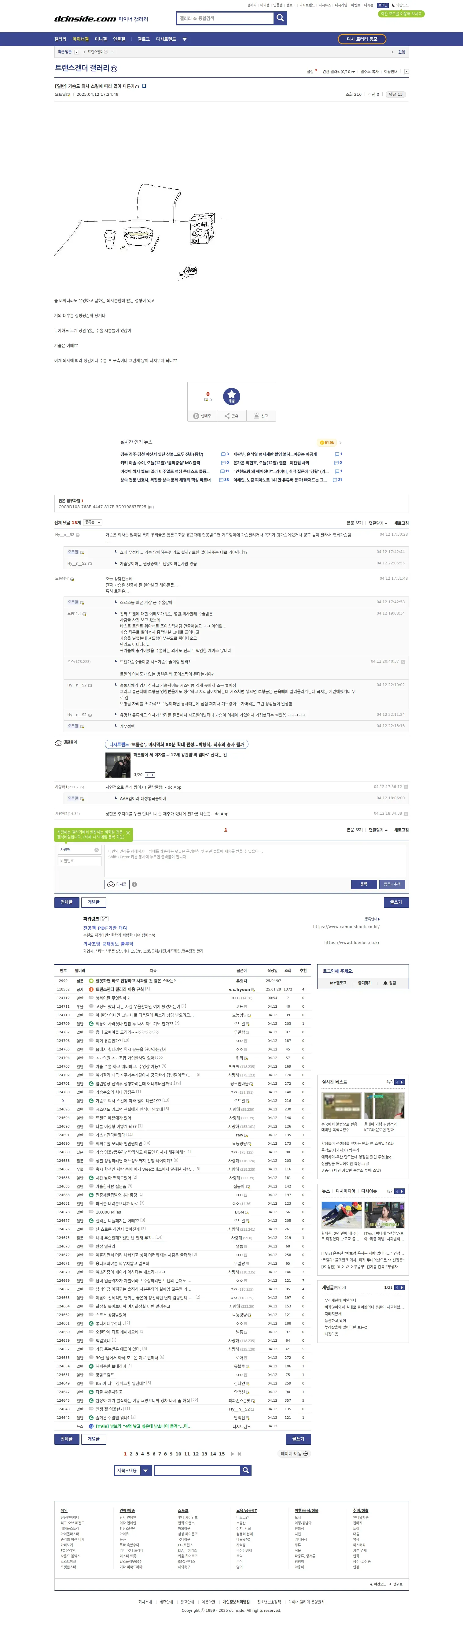Image resolution: width=463 pixels, height=1628 pixels.
Task: Expand the 최근 방문 dropdown arrow
Action: pyautogui.click(x=77, y=52)
